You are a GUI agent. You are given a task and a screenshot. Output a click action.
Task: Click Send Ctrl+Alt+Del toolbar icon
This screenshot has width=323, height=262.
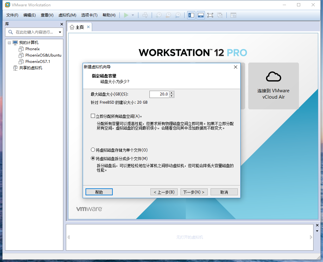point(145,15)
